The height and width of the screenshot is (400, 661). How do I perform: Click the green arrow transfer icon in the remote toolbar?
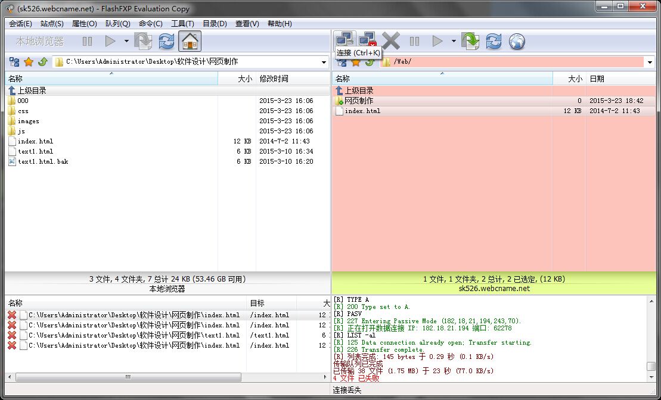(470, 41)
